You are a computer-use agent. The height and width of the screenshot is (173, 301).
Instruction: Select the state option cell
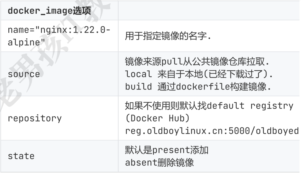(21, 156)
